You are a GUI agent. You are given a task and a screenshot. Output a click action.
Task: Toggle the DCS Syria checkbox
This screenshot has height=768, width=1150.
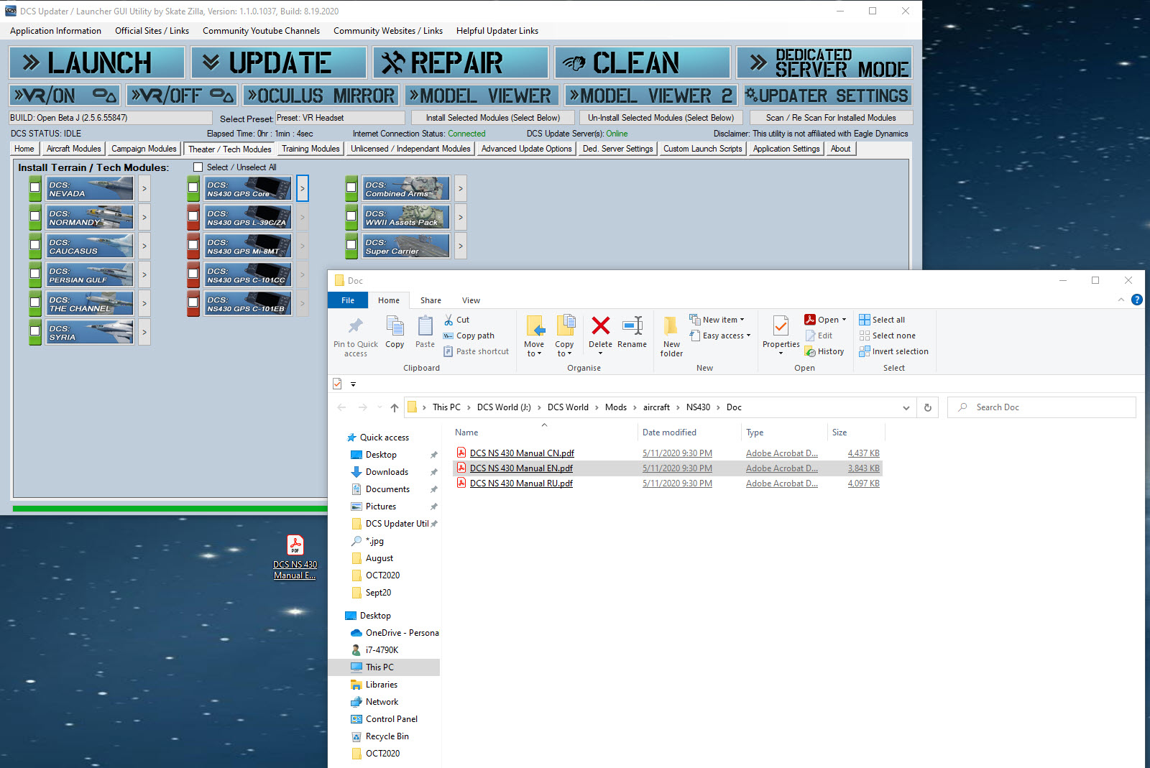click(34, 332)
